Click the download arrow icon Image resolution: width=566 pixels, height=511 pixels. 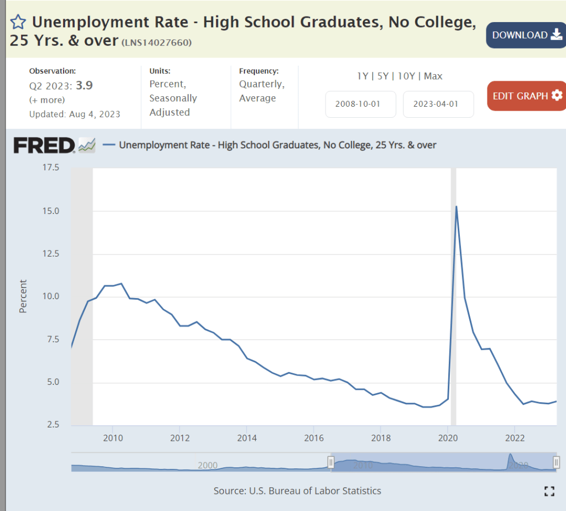click(x=556, y=35)
